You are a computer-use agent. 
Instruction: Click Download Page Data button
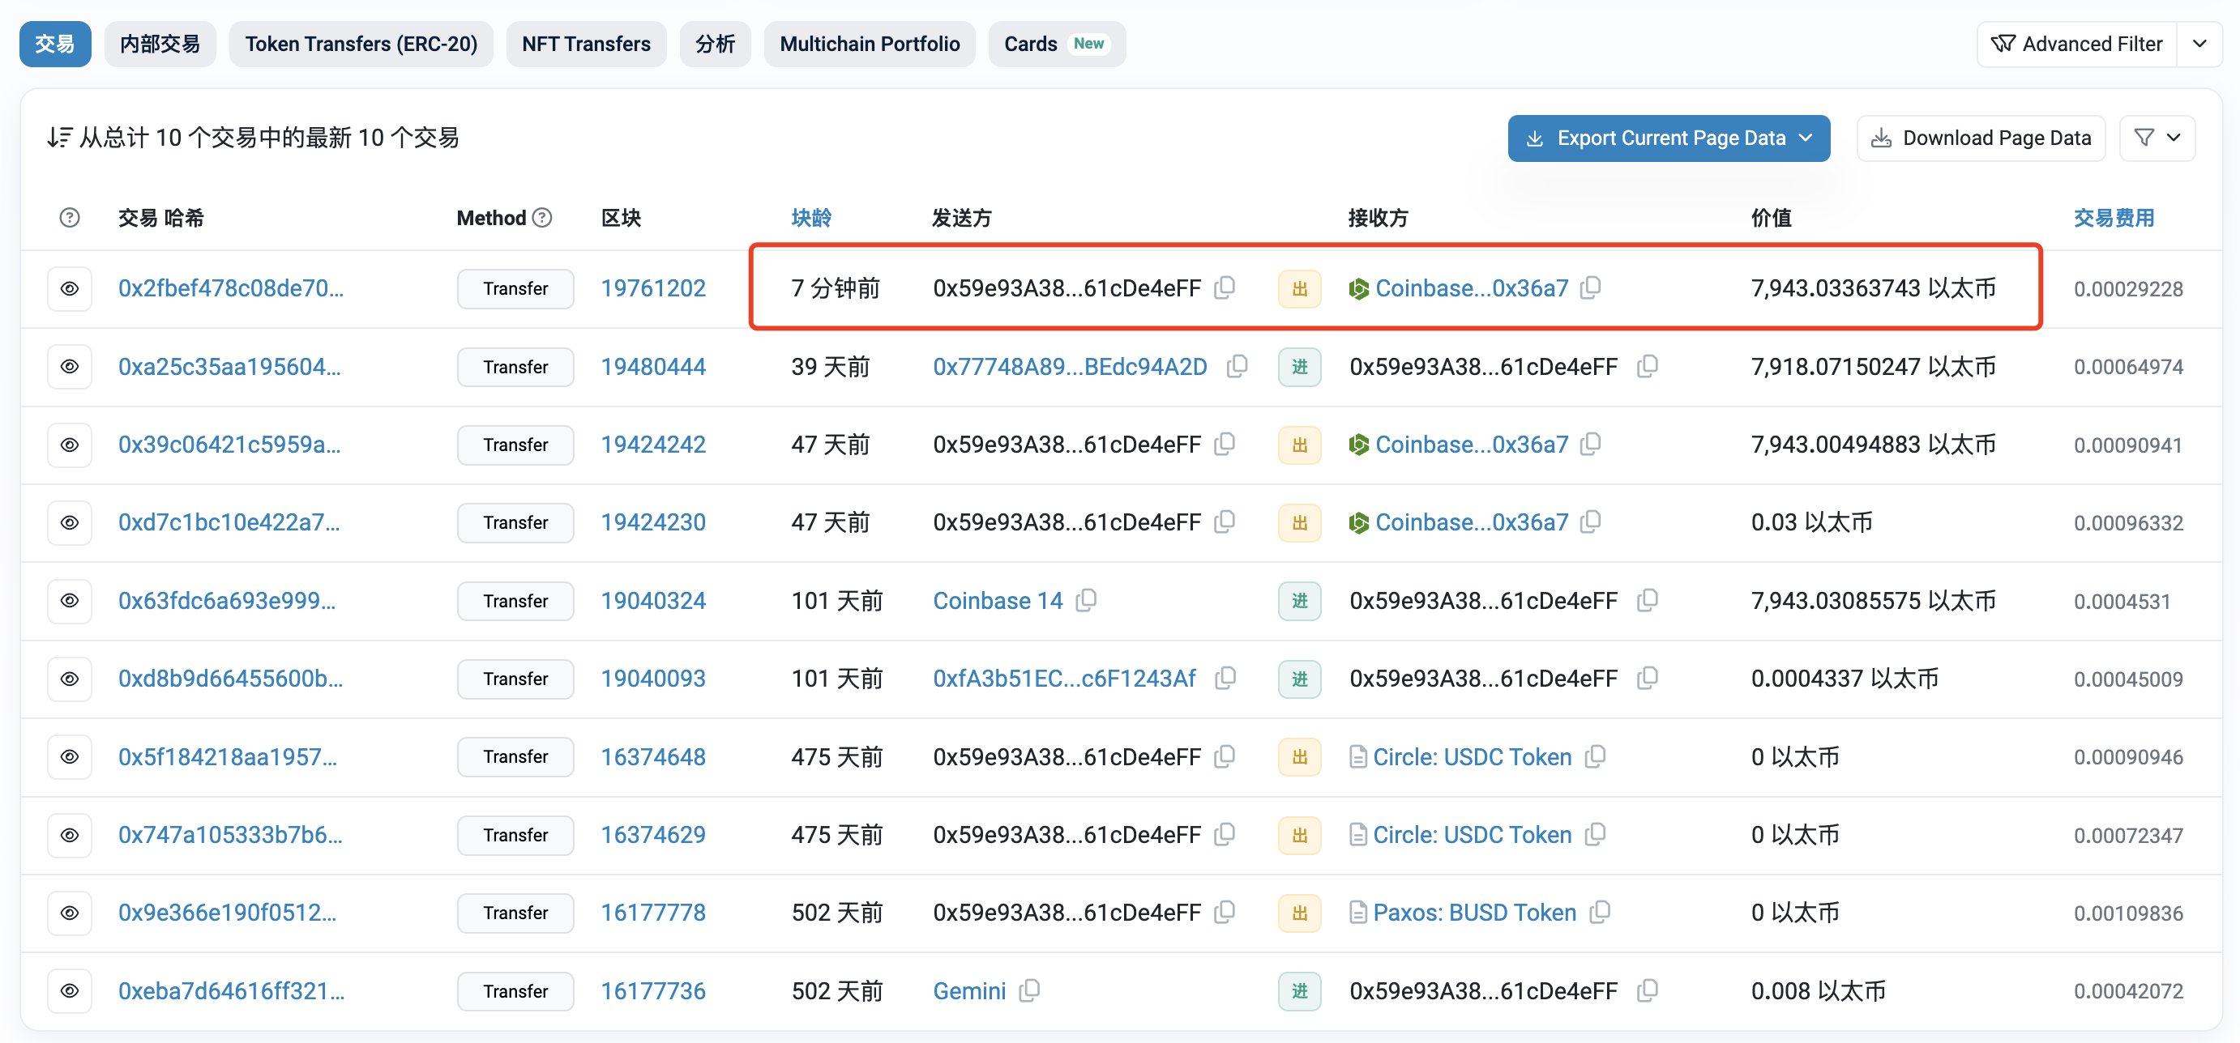point(1981,138)
